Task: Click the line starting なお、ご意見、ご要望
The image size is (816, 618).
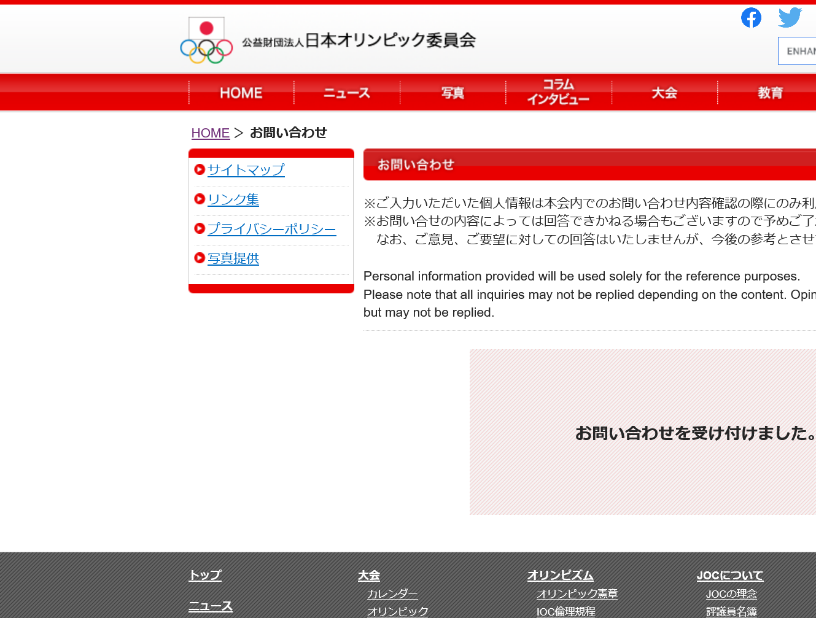Action: (x=596, y=239)
